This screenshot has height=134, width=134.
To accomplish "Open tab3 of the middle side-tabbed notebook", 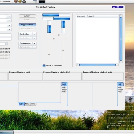I will 64,91.
